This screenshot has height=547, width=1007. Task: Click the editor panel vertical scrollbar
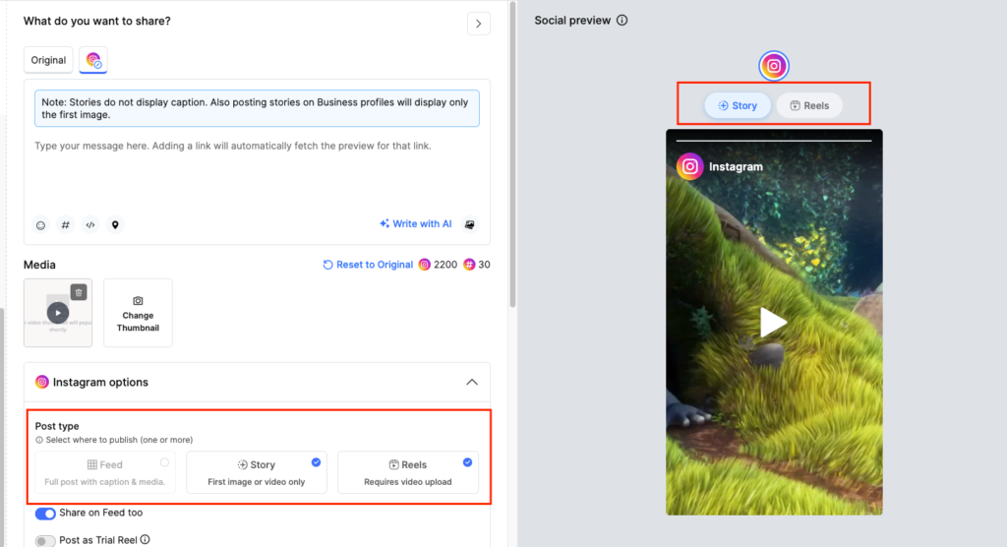[x=512, y=154]
